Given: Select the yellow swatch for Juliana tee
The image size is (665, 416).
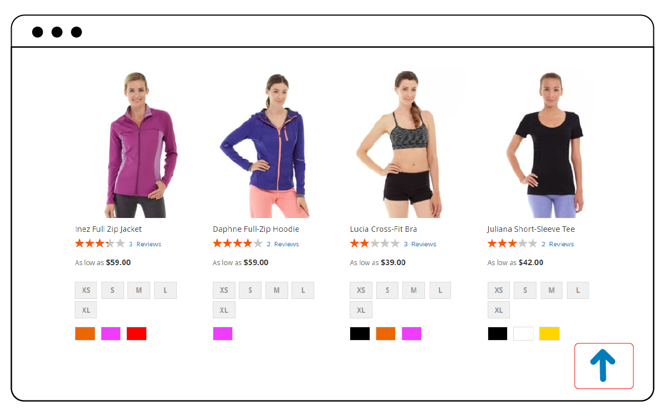Looking at the screenshot, I should tap(549, 334).
